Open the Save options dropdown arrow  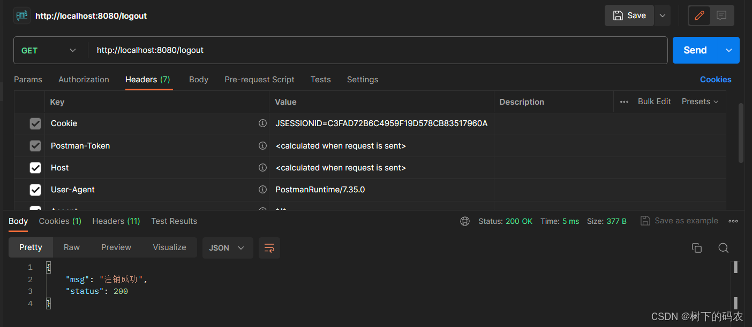(x=663, y=15)
